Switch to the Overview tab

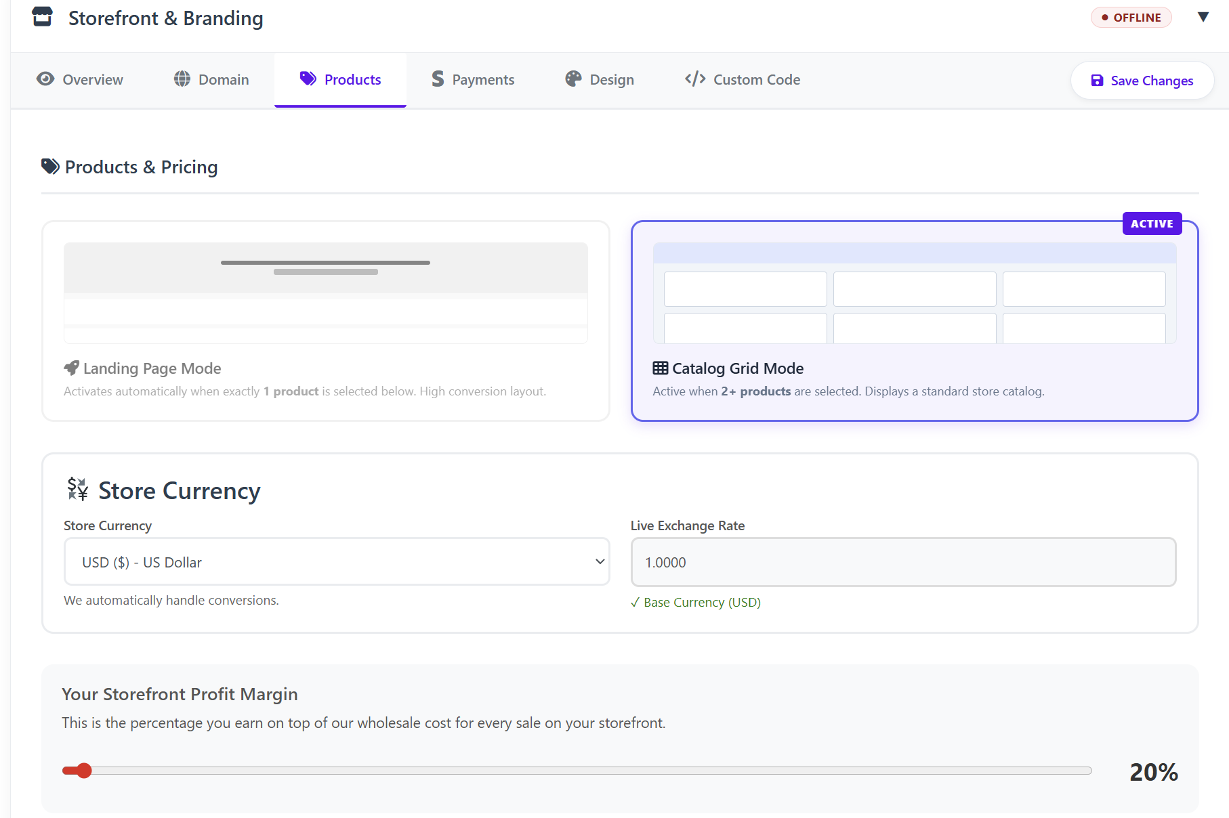click(80, 80)
